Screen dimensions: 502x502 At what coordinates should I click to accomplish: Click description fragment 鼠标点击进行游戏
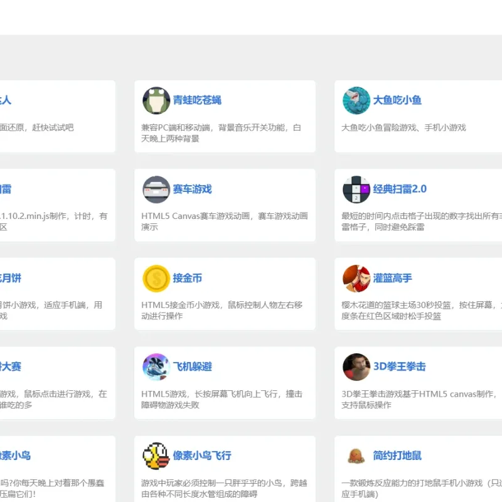tap(57, 394)
